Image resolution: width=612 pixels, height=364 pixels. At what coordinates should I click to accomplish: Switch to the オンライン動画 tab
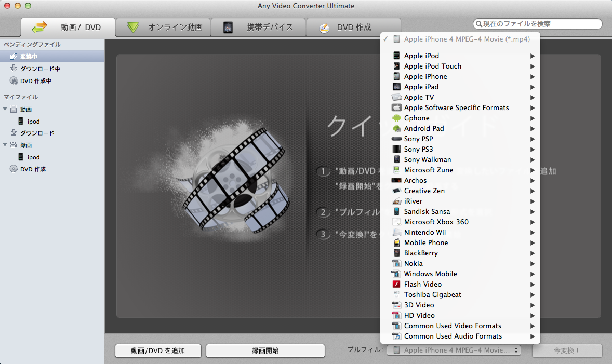163,27
